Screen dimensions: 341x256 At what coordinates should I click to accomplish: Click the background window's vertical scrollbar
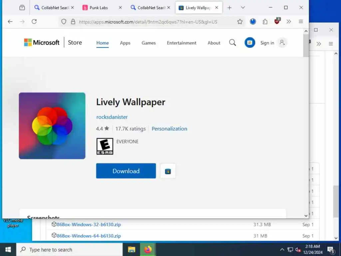click(x=336, y=202)
